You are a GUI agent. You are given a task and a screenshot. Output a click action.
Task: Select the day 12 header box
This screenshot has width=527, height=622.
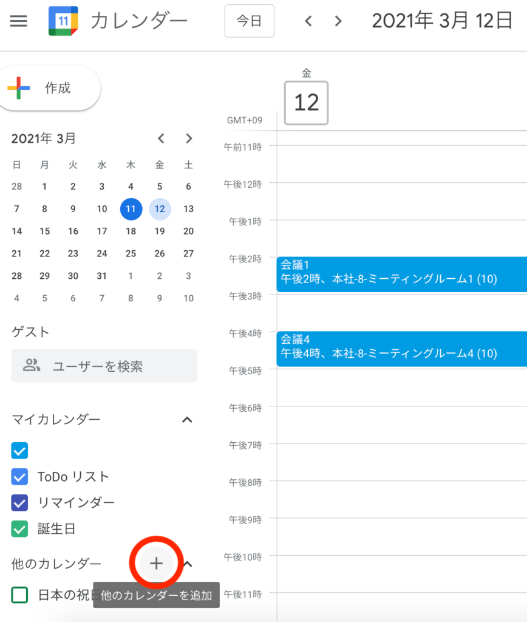click(x=306, y=103)
